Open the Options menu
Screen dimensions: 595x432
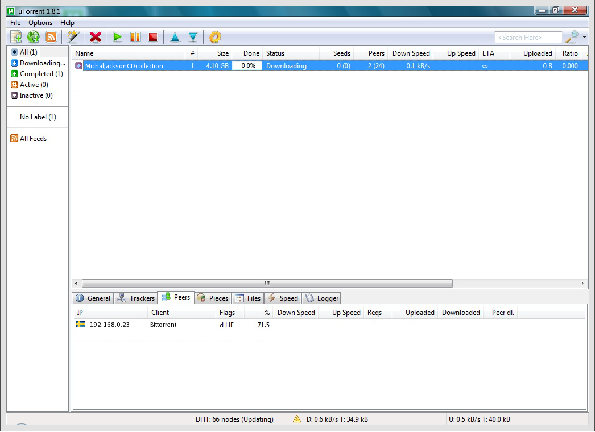click(x=40, y=23)
